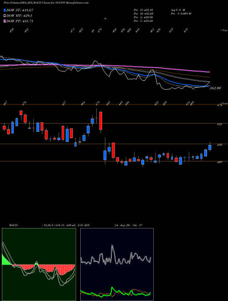This screenshot has height=301, width=228.
Task: Click the 562.00 EMA end label
Action: [215, 88]
